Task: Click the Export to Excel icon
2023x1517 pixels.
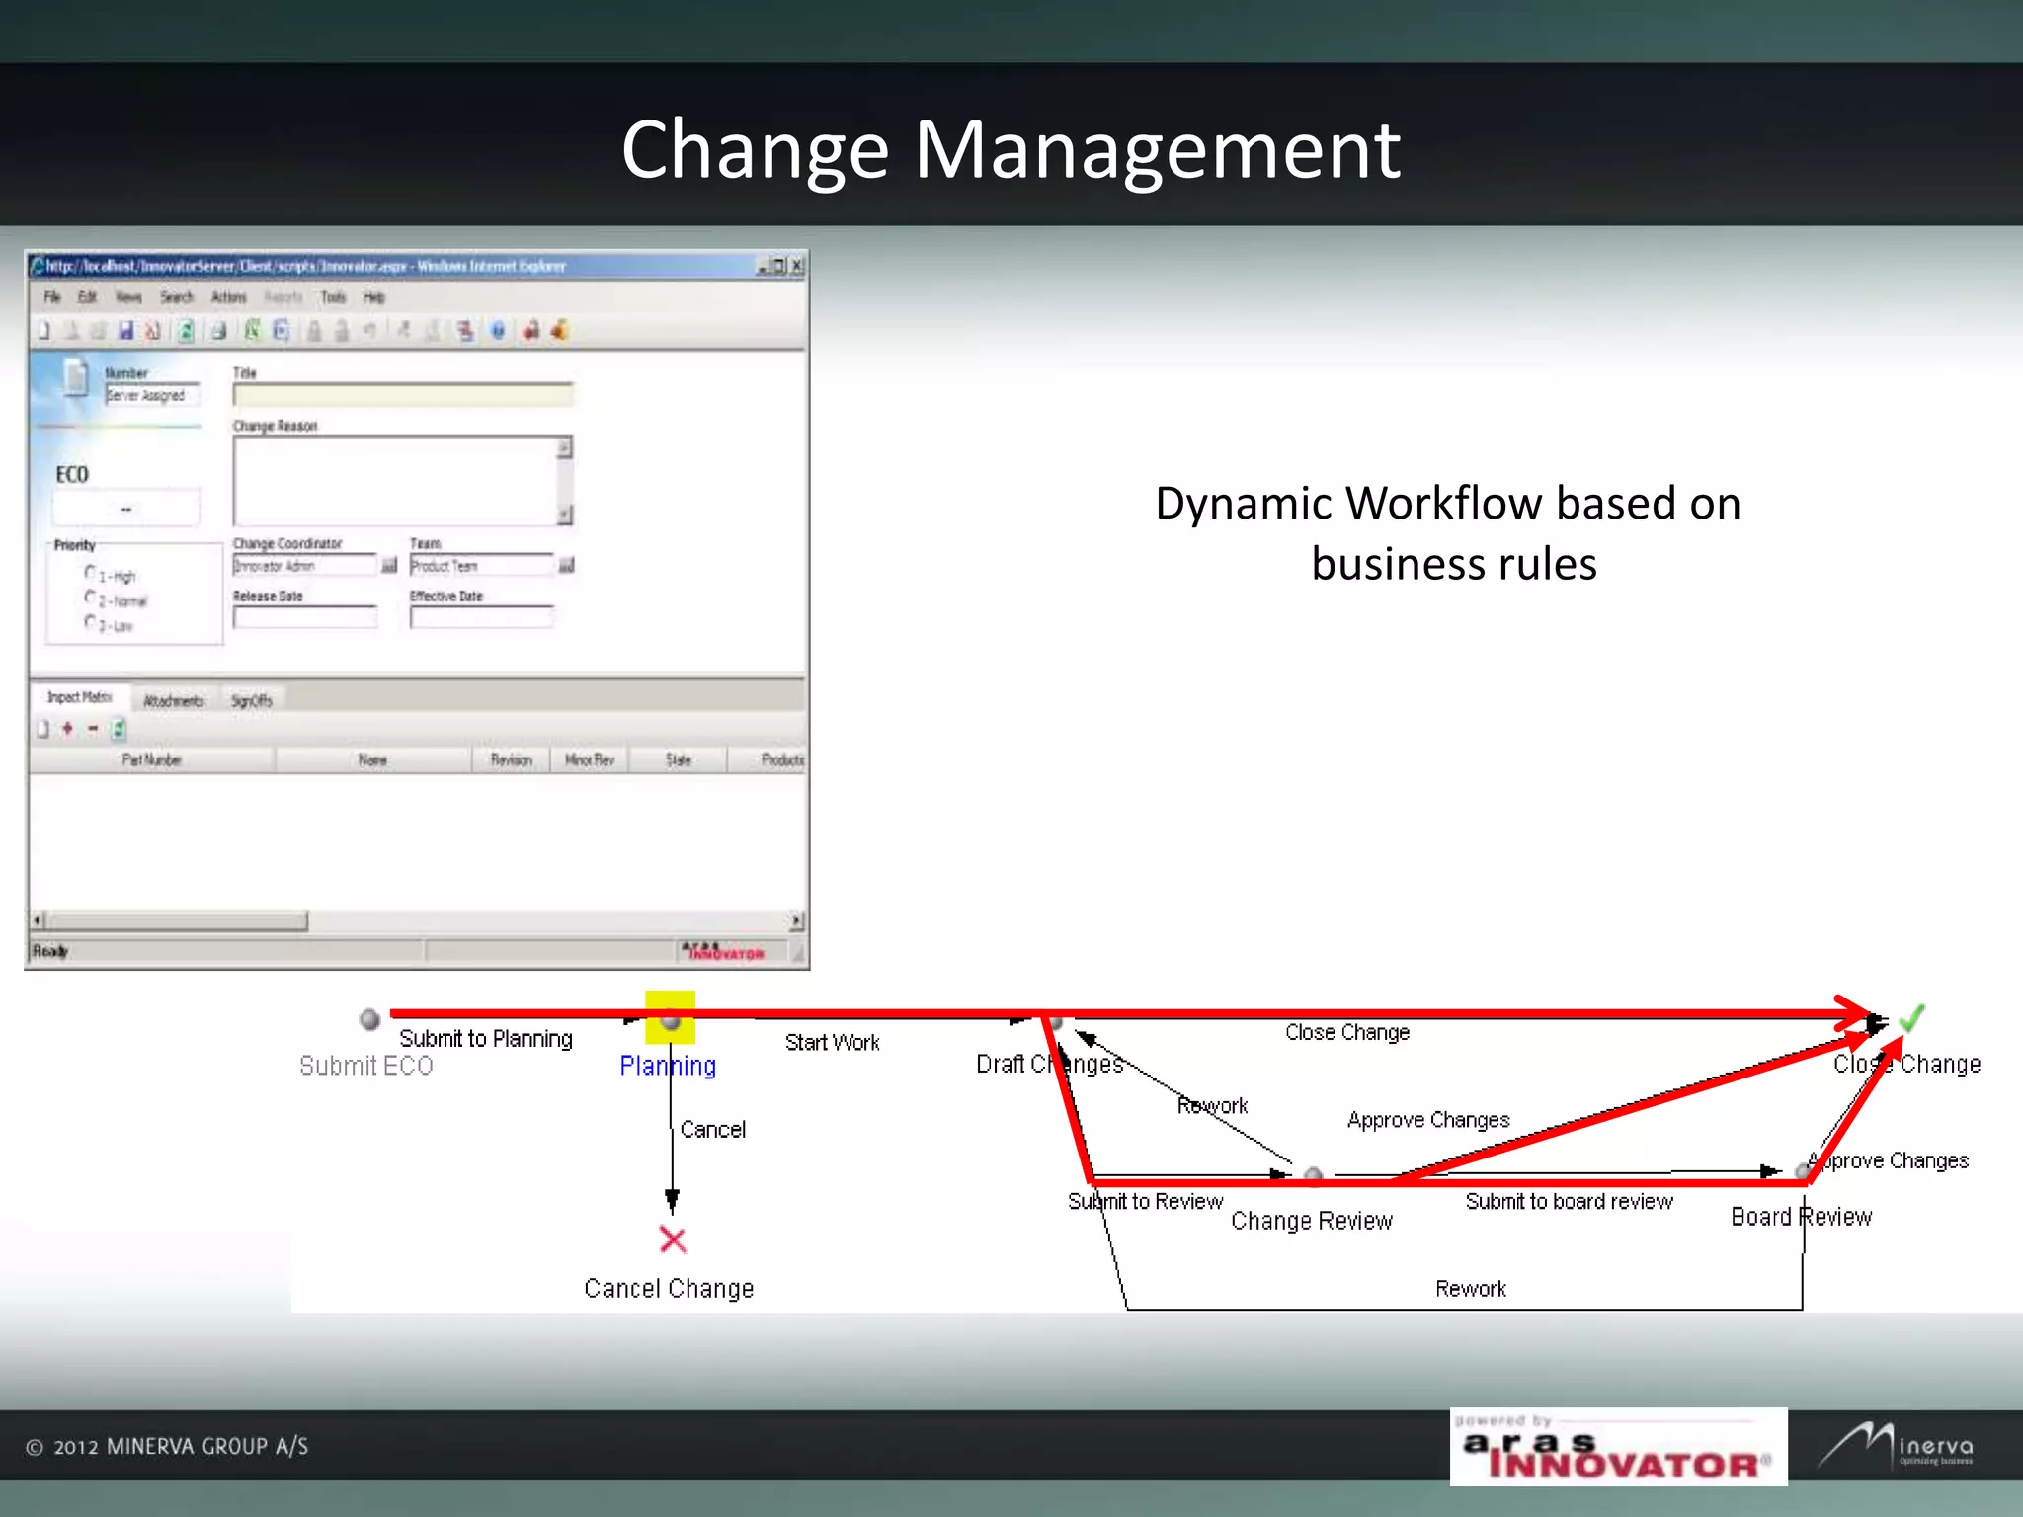Action: (x=252, y=331)
